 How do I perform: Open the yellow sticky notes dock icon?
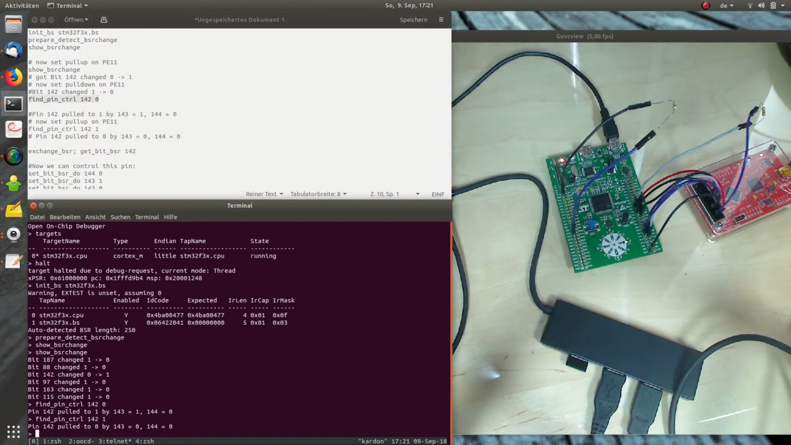coord(13,210)
